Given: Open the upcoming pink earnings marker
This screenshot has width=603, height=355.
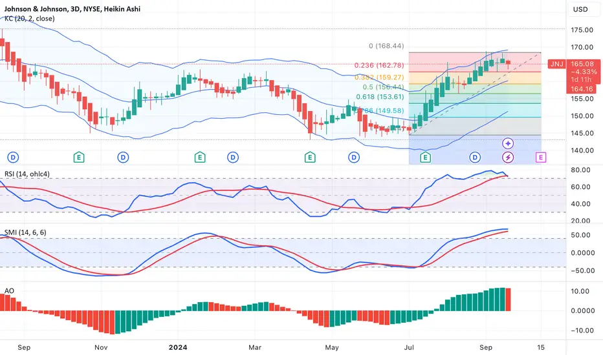Looking at the screenshot, I should point(541,157).
